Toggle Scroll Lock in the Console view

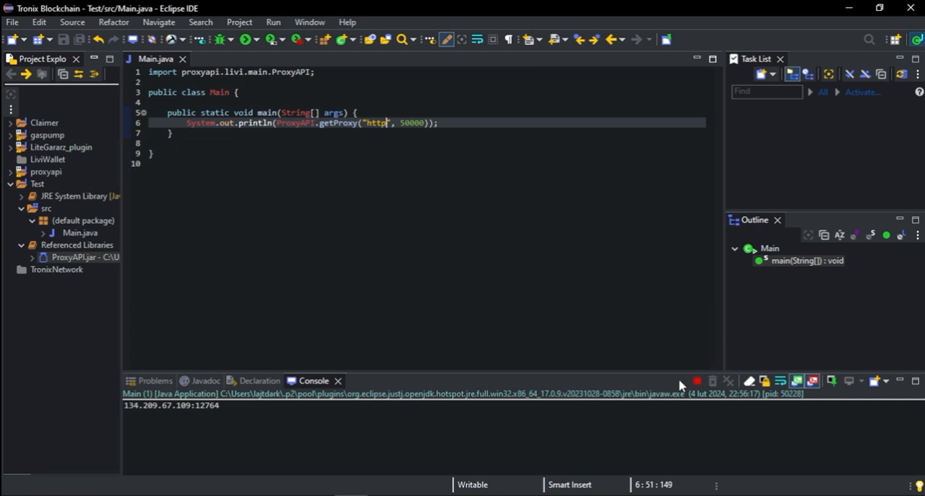pos(765,381)
